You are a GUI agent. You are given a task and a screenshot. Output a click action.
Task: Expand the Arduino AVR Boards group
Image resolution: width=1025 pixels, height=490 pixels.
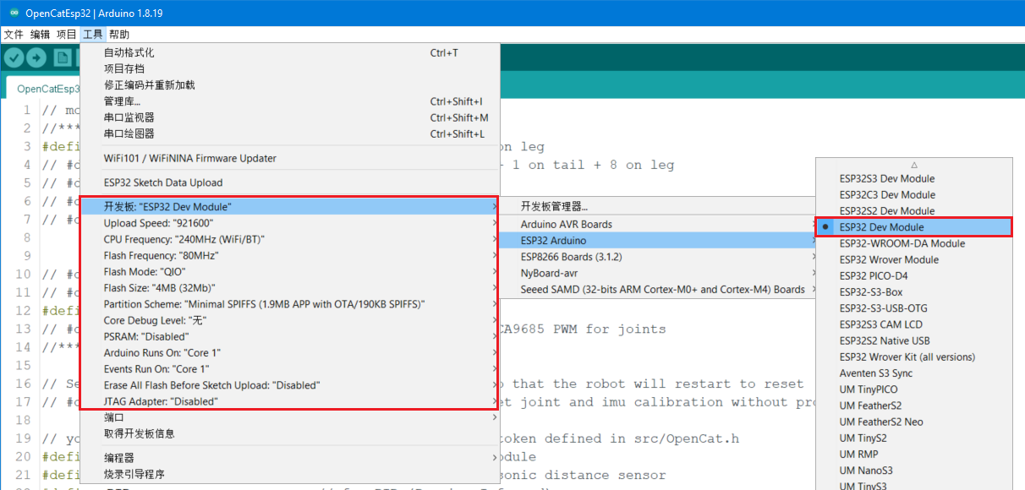tap(659, 224)
